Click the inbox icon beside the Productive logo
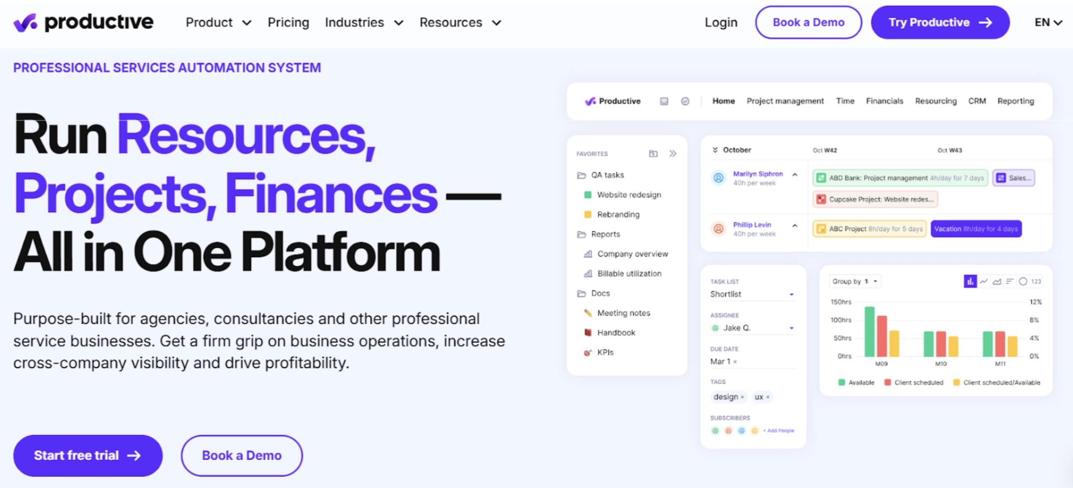Screen dimensions: 1073x488 pyautogui.click(x=664, y=101)
